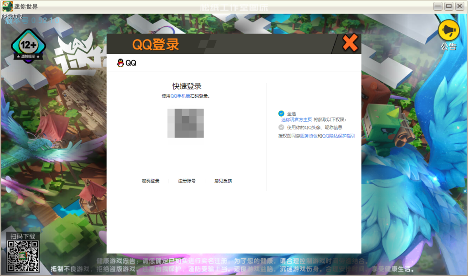Click the 12+ age rating badge
Screen dimensions: 468x276
(28, 46)
